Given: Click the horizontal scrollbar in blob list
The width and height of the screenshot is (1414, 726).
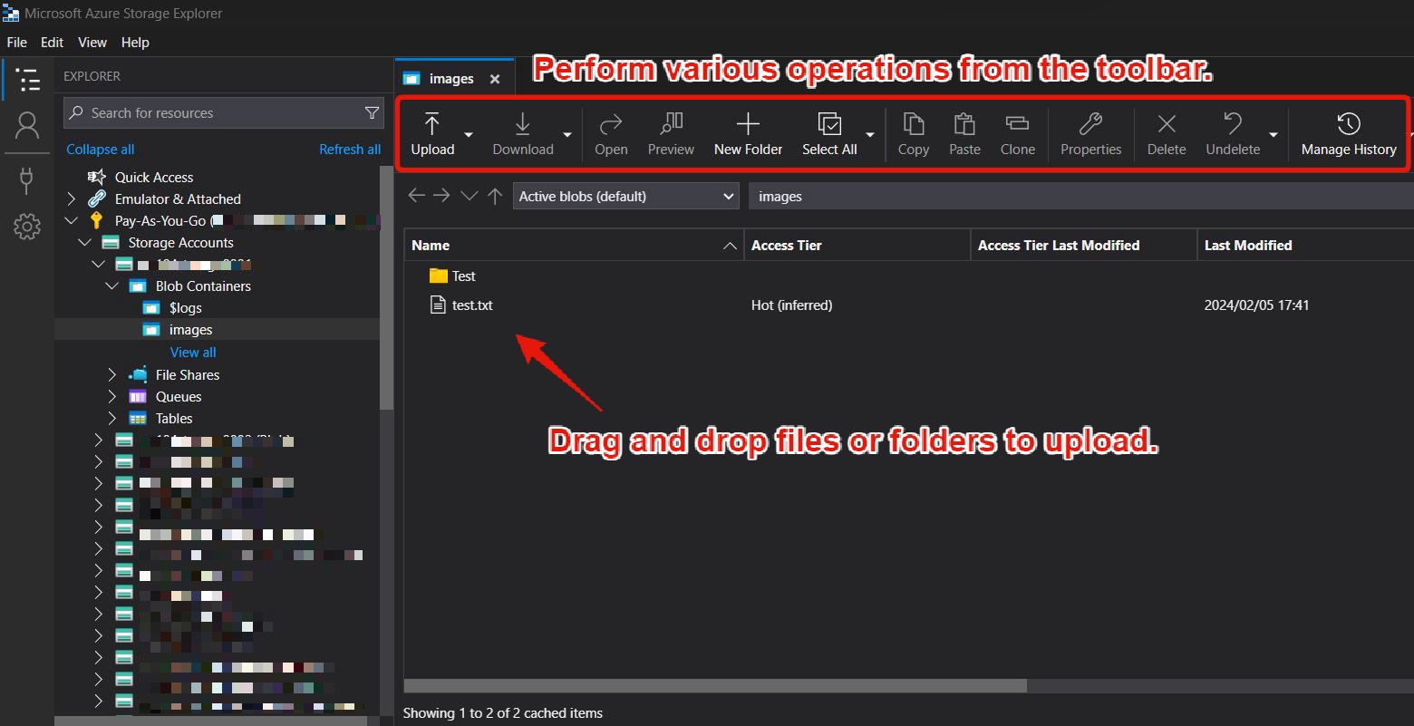Looking at the screenshot, I should pos(715,686).
